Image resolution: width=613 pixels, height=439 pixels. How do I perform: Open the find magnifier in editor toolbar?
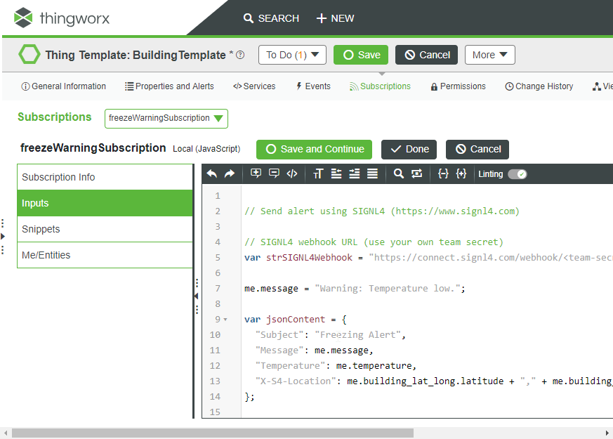pos(398,173)
